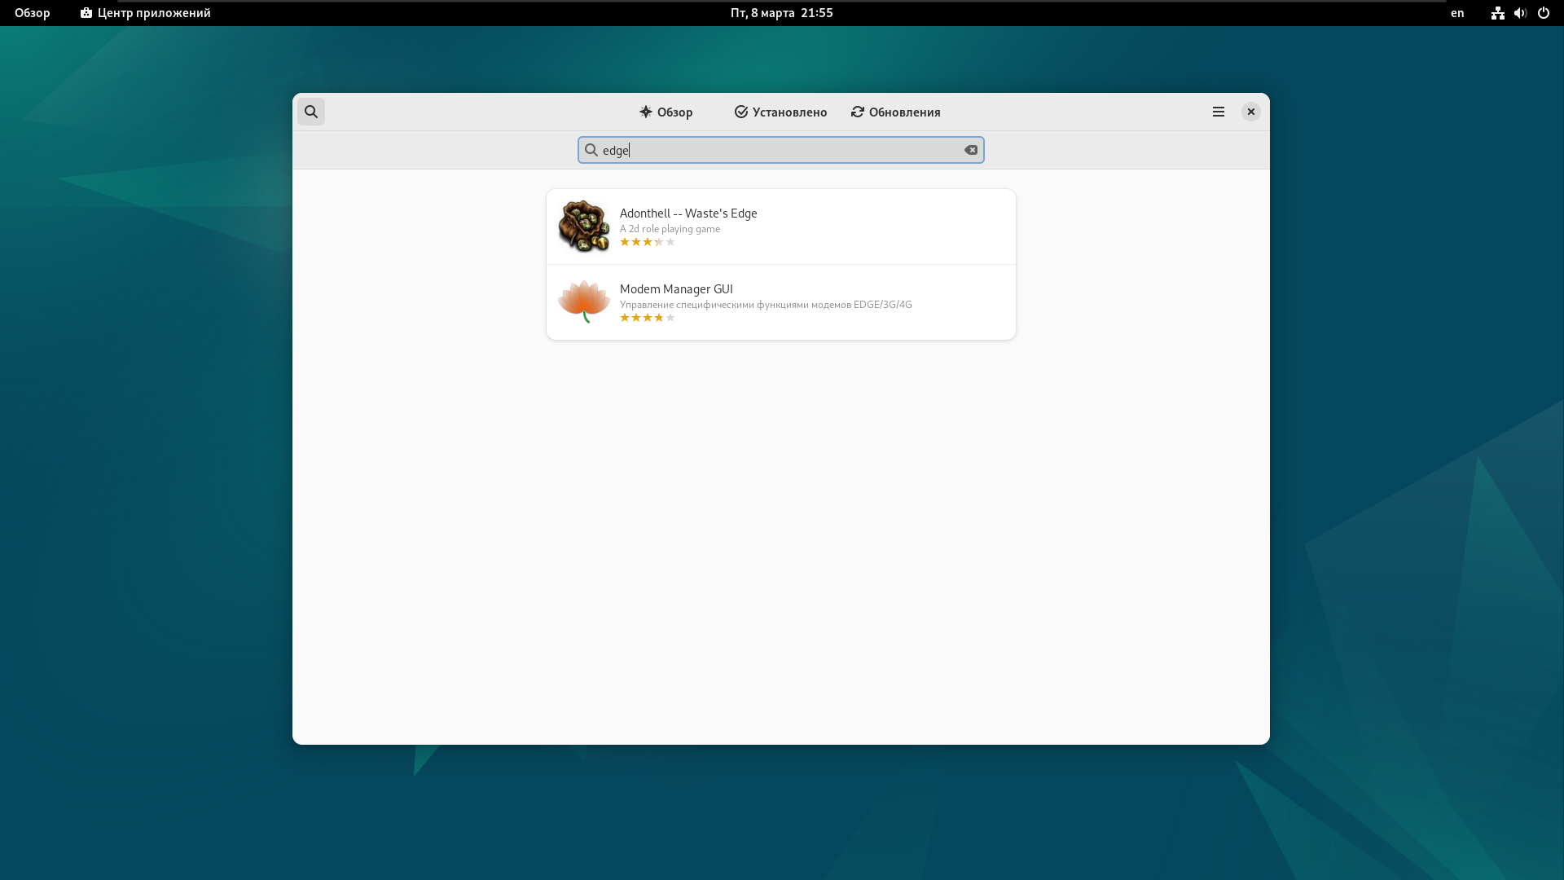Click the volume icon in the top bar
1564x880 pixels.
click(x=1520, y=13)
